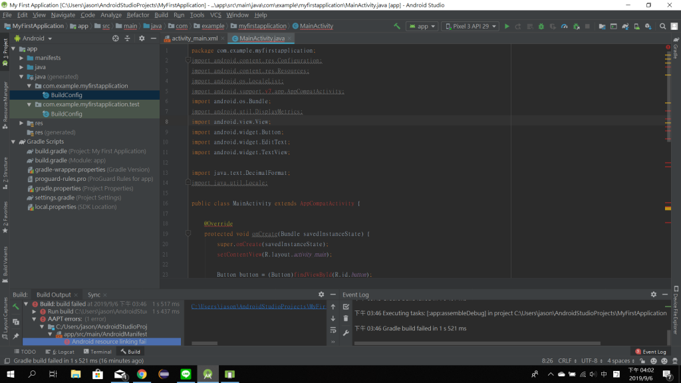Open the Pixel 3 API 29 device dropdown
681x383 pixels.
470,26
